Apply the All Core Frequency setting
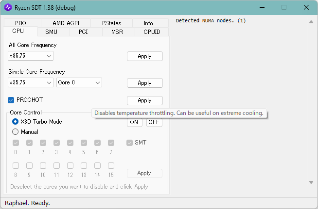This screenshot has height=209, width=318. [145, 56]
